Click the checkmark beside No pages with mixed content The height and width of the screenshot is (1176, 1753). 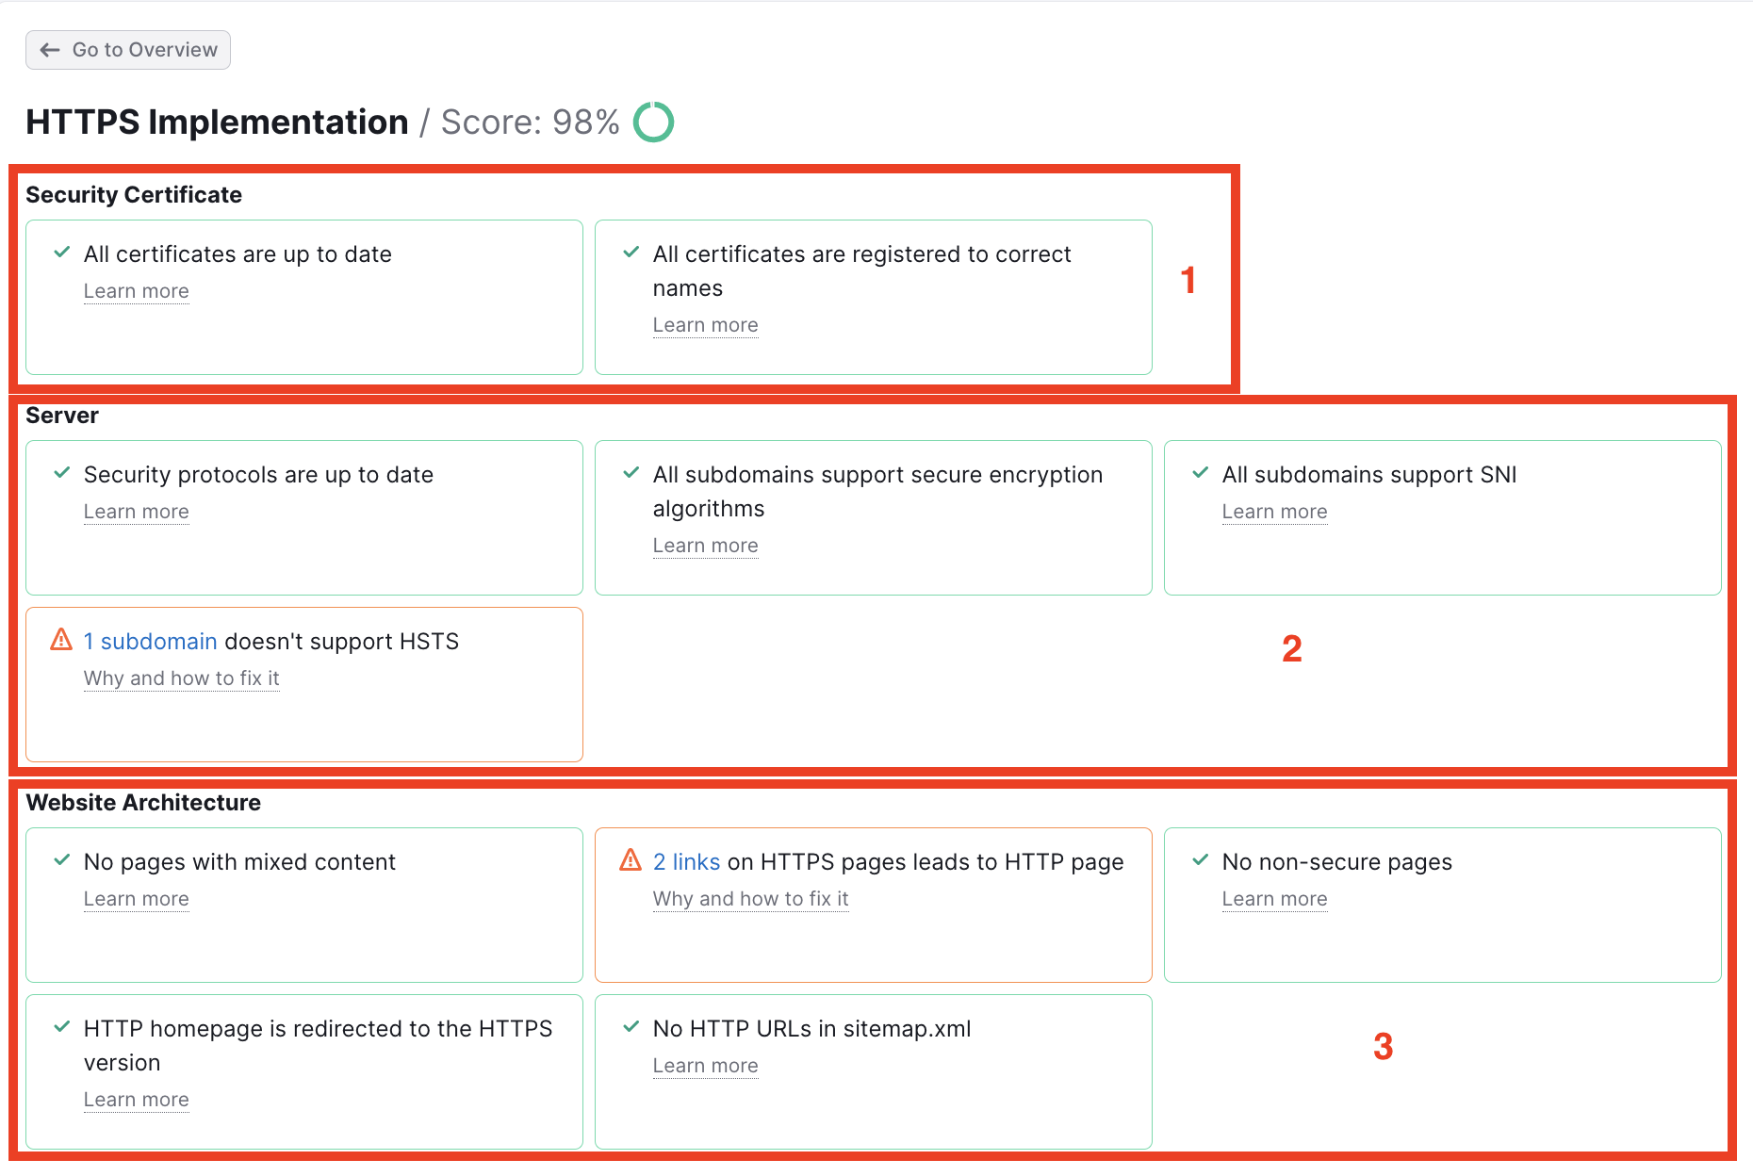click(x=61, y=859)
